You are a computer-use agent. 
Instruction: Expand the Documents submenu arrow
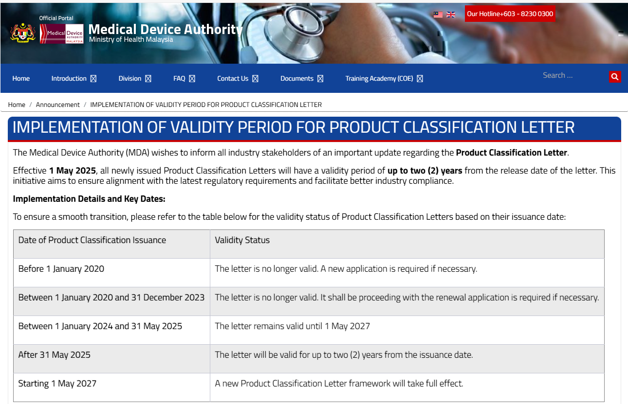coord(320,79)
